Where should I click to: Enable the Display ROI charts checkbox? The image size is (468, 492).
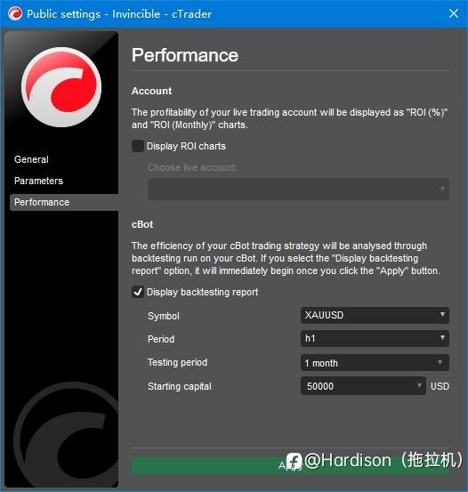138,146
